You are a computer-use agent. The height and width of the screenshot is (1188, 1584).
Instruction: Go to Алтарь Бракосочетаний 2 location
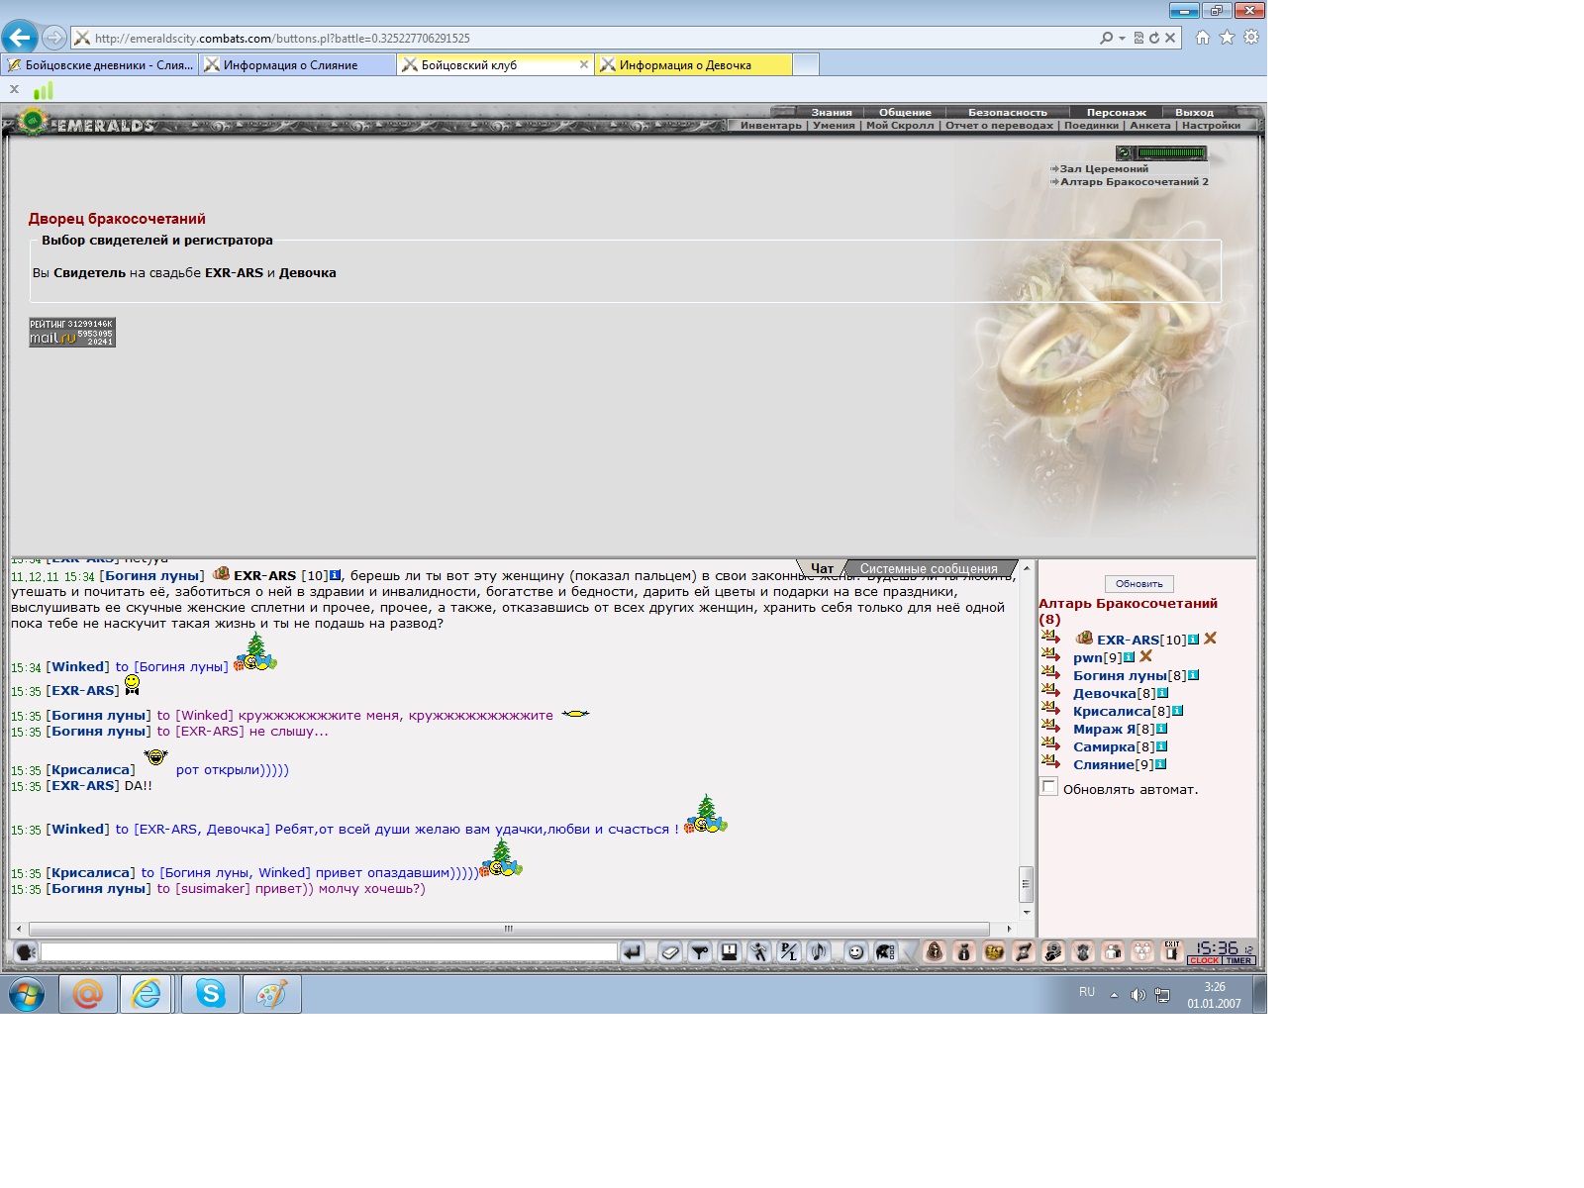point(1135,181)
